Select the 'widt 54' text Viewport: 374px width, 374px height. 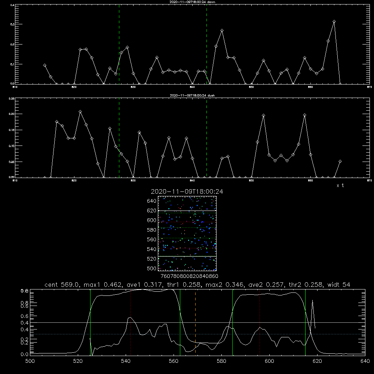pos(339,285)
